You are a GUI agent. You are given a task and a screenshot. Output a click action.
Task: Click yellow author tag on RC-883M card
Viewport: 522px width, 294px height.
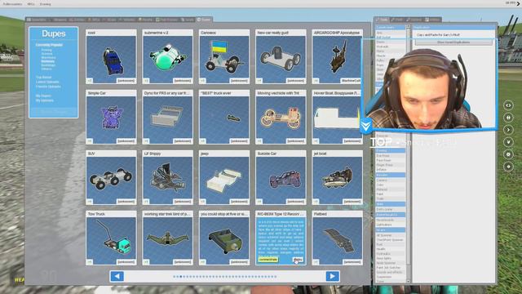(x=268, y=260)
